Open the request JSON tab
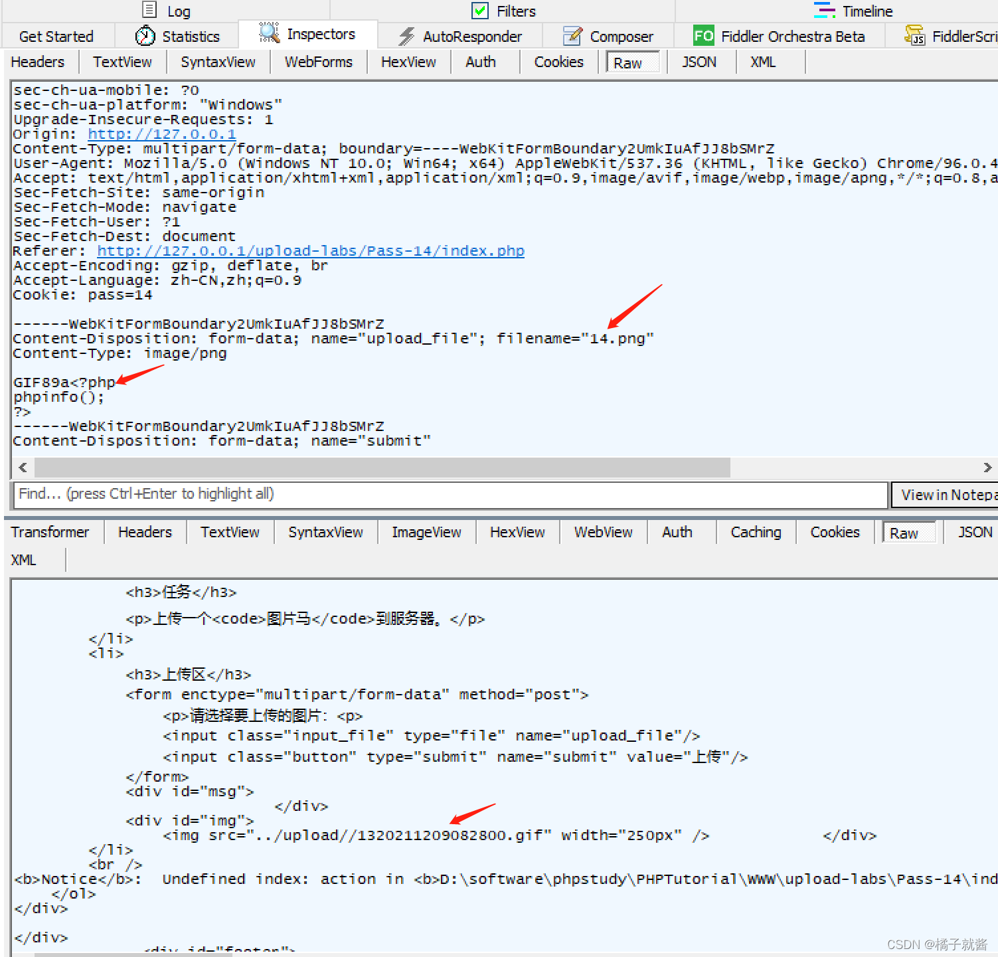This screenshot has height=957, width=998. click(699, 62)
